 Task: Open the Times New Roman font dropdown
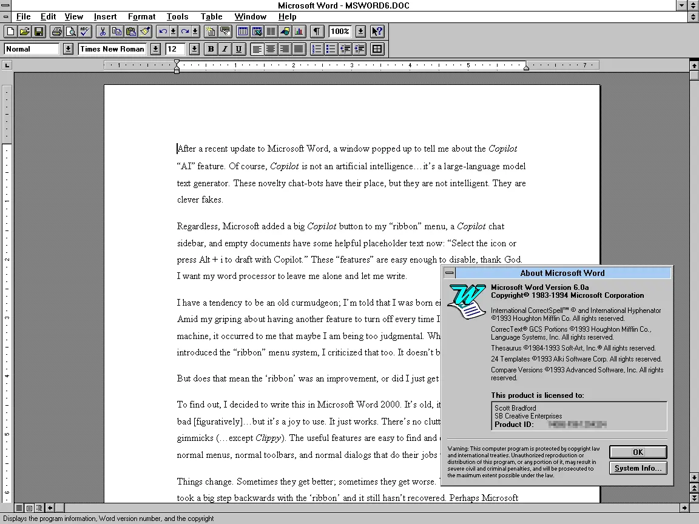point(155,49)
